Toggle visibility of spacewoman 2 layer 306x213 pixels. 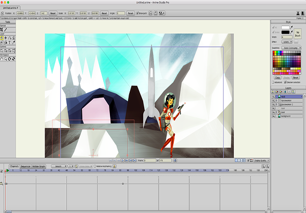tap(274, 105)
